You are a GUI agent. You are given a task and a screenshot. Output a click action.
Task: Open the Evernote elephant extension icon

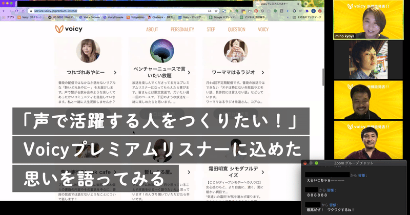tap(237, 11)
